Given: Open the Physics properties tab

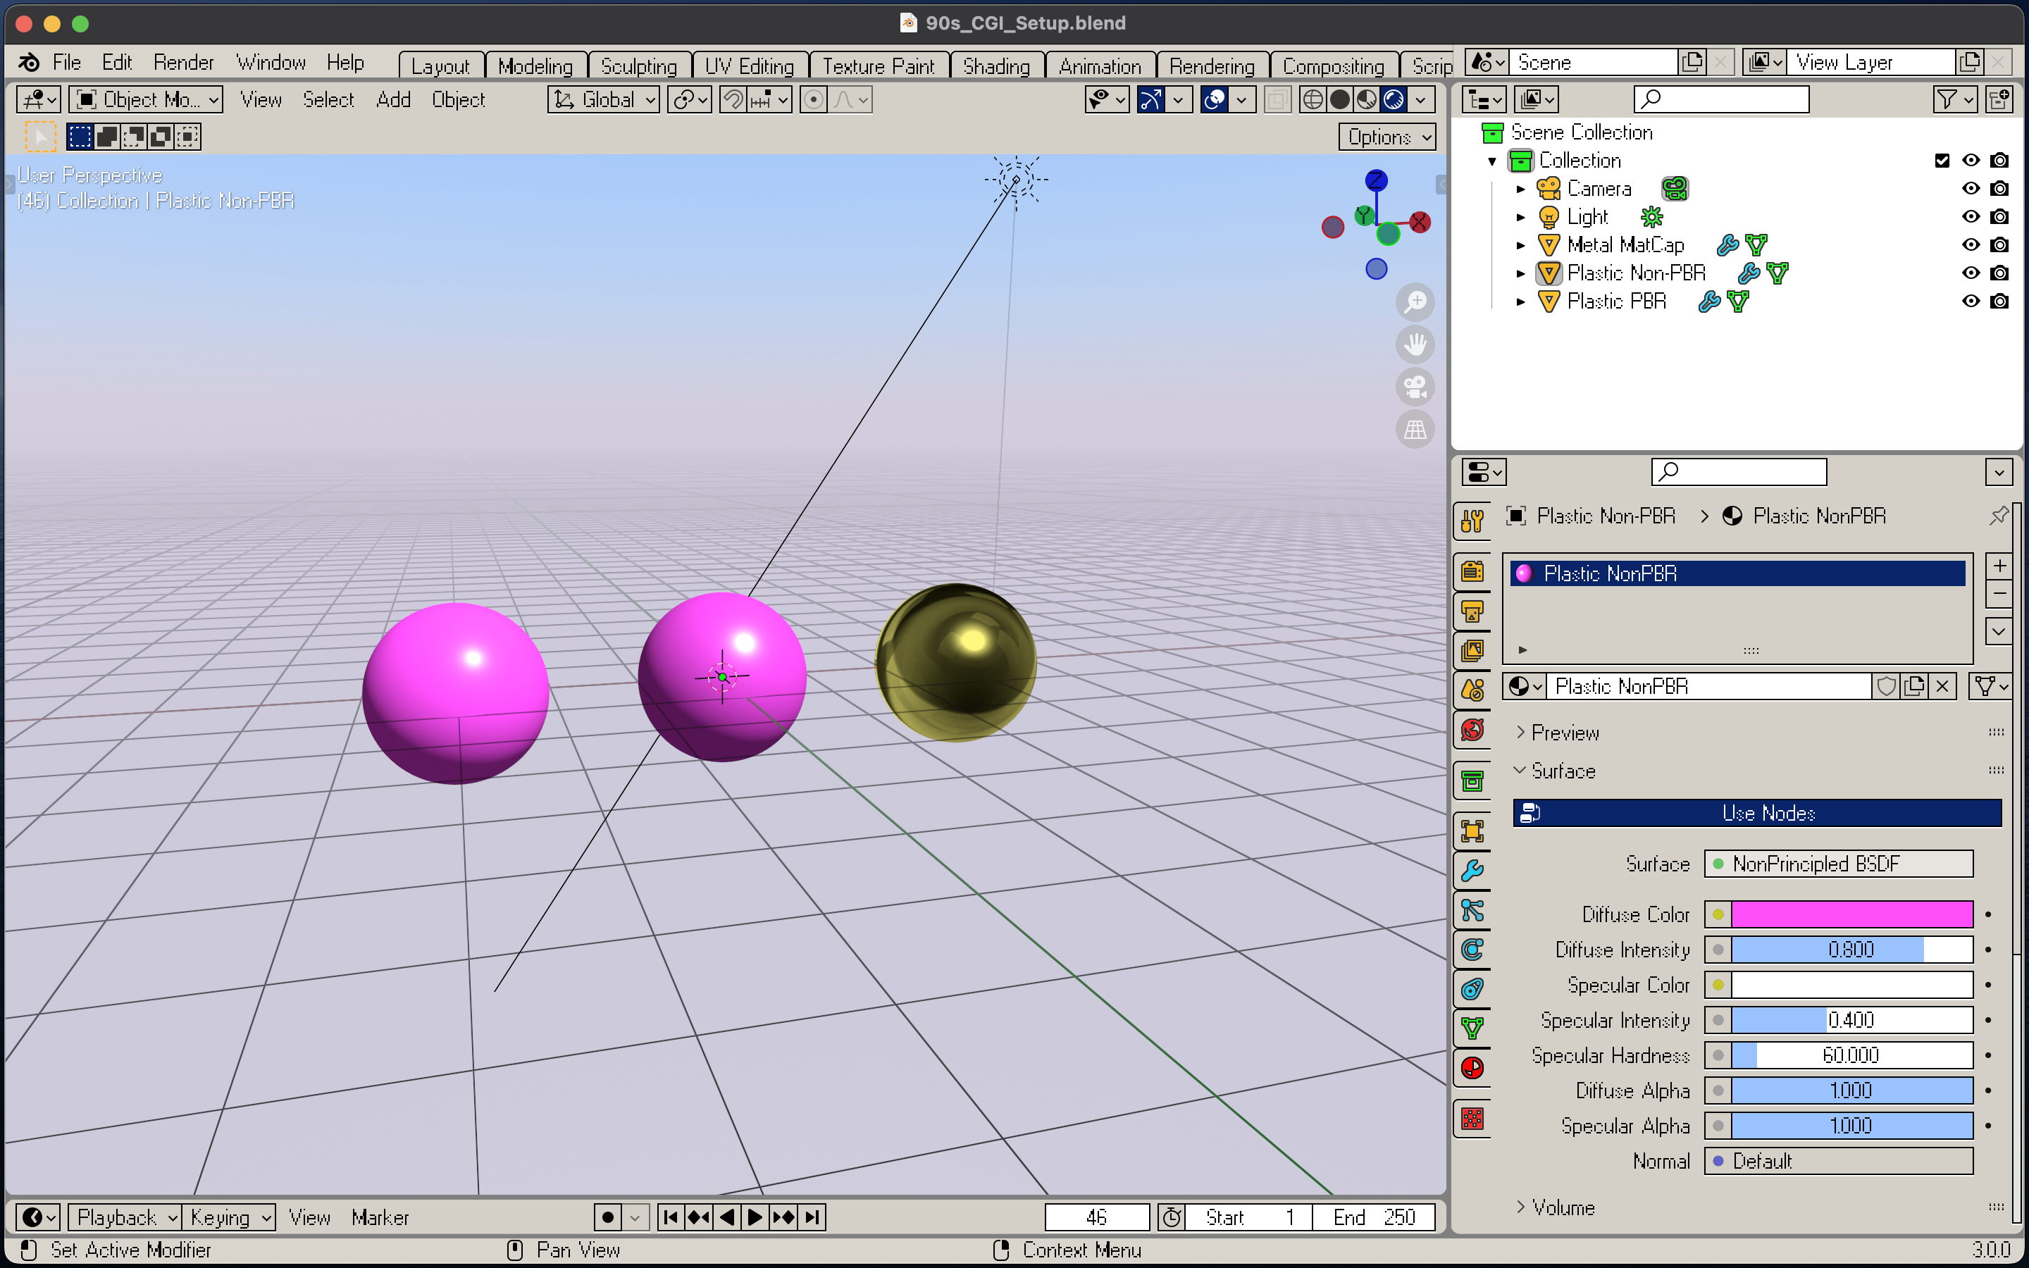Looking at the screenshot, I should point(1472,950).
